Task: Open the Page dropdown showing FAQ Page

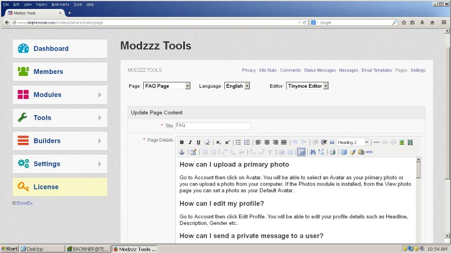Action: coord(167,86)
